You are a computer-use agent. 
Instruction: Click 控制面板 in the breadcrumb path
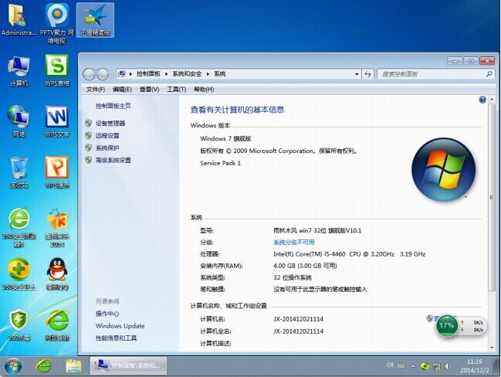[x=148, y=74]
